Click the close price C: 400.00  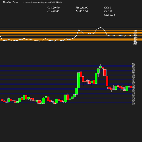53,11
